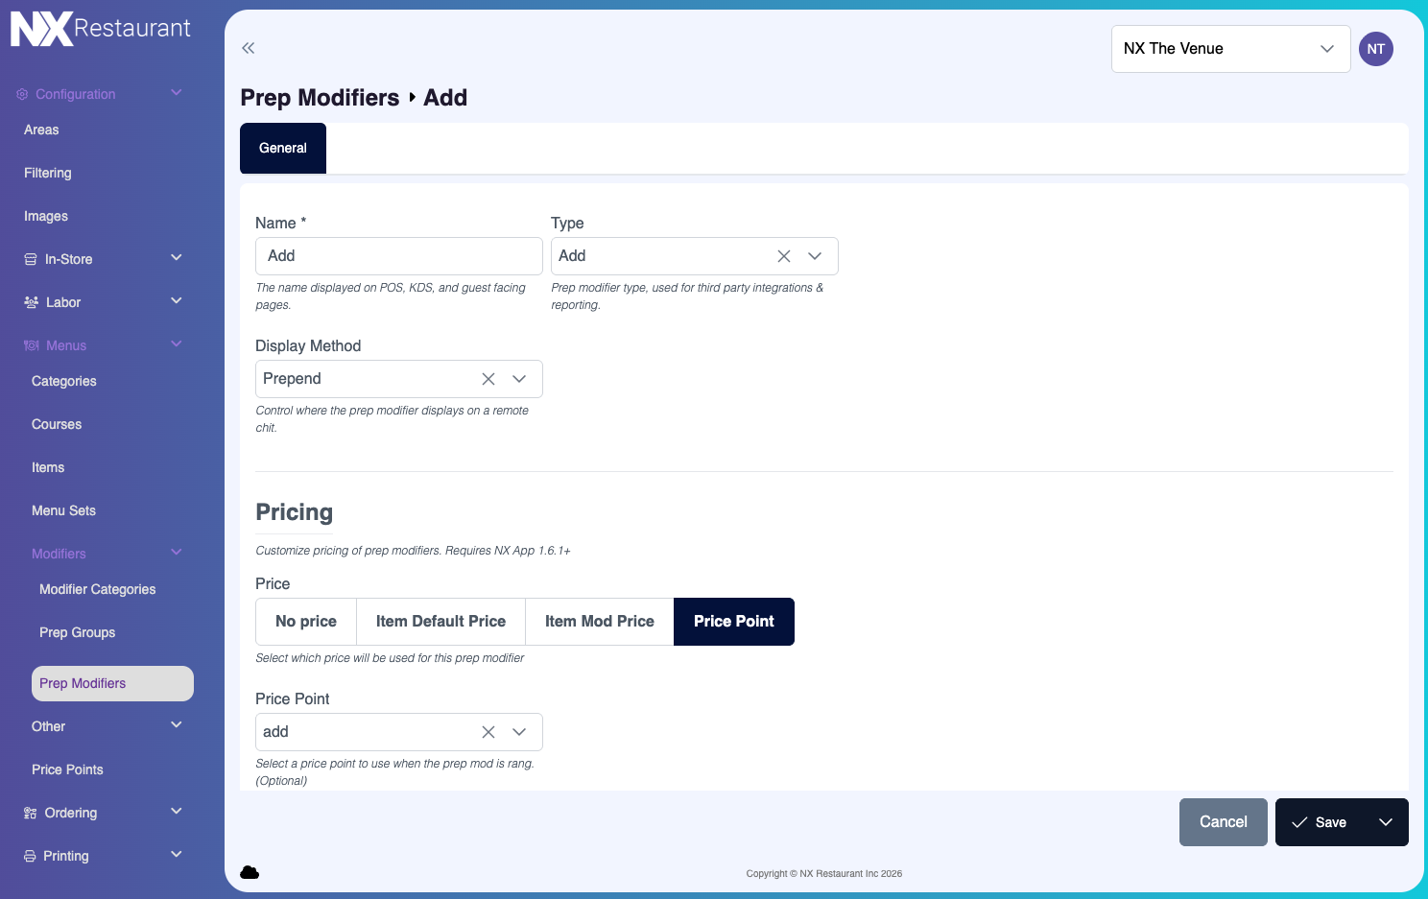Open Save button options arrow
Image resolution: width=1428 pixels, height=899 pixels.
pos(1385,822)
